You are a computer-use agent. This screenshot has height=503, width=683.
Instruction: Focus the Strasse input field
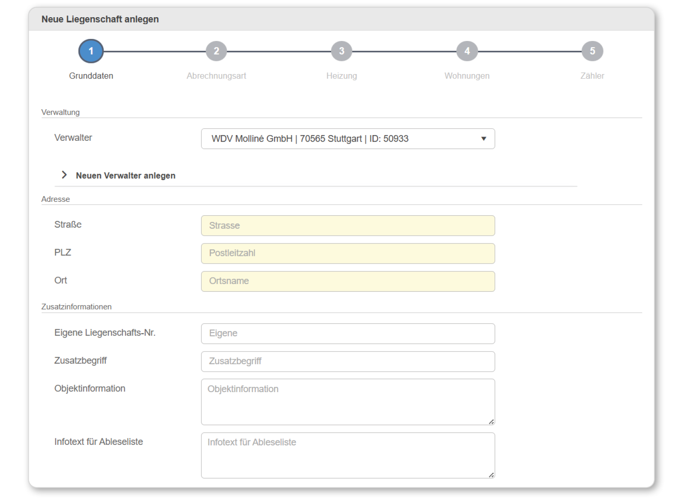point(348,226)
